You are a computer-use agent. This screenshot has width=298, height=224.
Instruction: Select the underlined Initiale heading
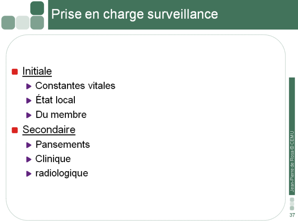pyautogui.click(x=37, y=71)
